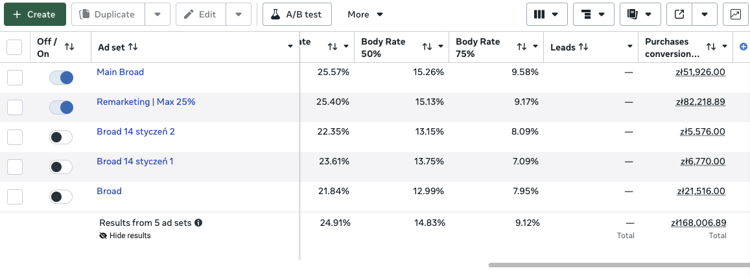Start an A/B test
This screenshot has width=750, height=277.
coord(297,14)
